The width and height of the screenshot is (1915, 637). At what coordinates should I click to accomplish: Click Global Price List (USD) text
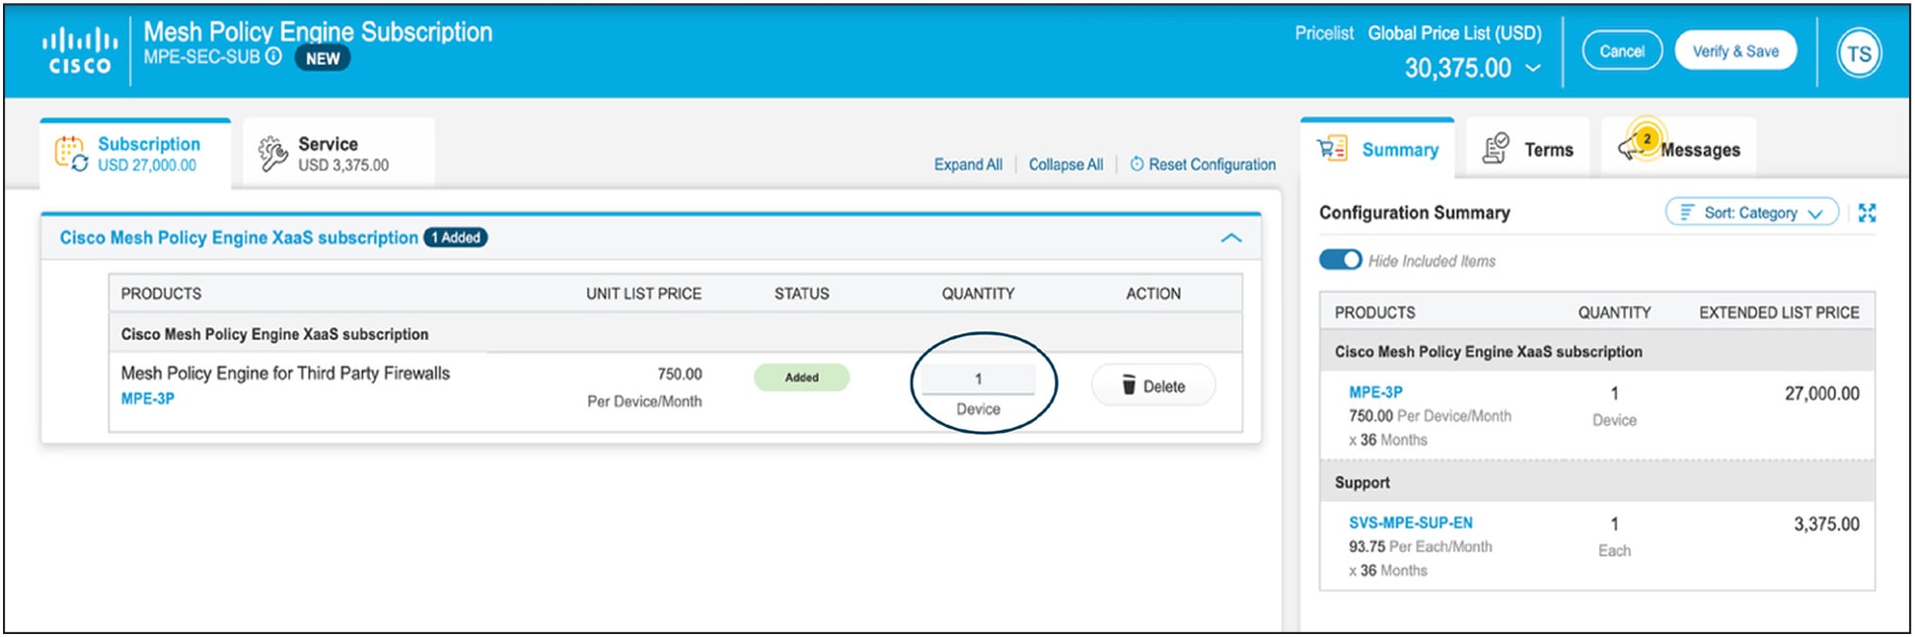point(1454,34)
